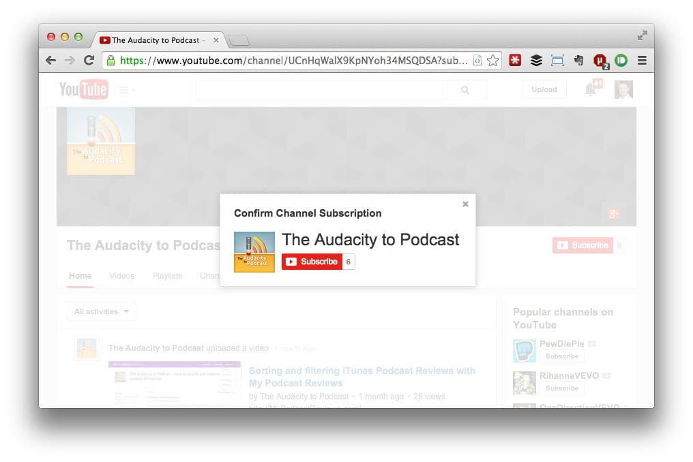
Task: Open the All activities dropdown
Action: point(101,311)
